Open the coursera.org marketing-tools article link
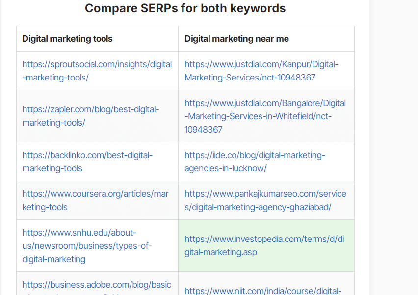418x295 pixels. pyautogui.click(x=96, y=200)
